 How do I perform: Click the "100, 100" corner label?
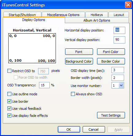(46, 61)
